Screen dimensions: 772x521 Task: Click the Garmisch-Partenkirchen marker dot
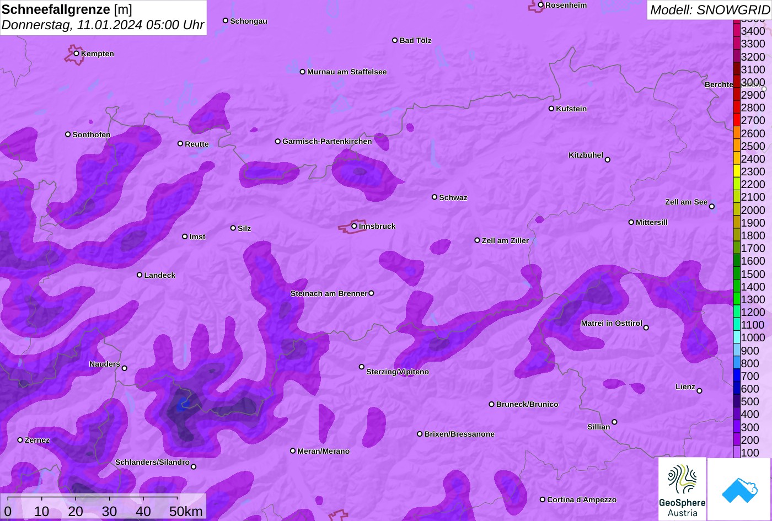pyautogui.click(x=278, y=142)
